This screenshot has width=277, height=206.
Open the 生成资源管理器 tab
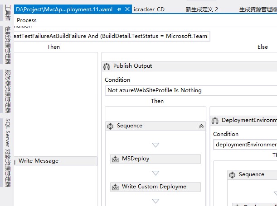point(258,9)
